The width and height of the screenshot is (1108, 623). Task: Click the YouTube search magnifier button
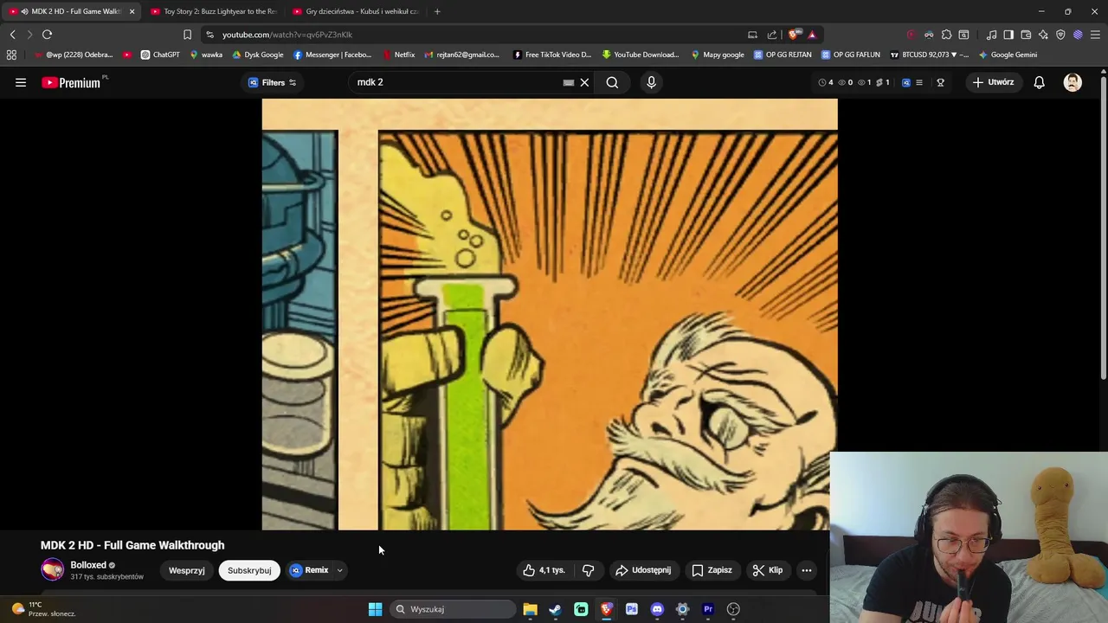click(612, 82)
